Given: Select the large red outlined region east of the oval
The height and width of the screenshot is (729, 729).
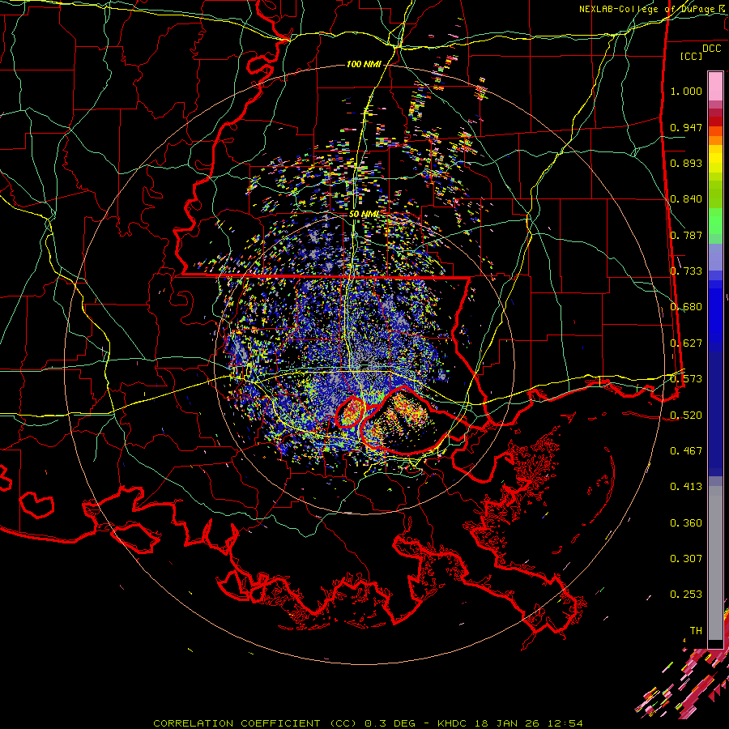Looking at the screenshot, I should coord(406,420).
